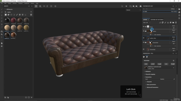Collapse the Parameters section
Viewport: 181px width, 101px height.
[x=145, y=77]
